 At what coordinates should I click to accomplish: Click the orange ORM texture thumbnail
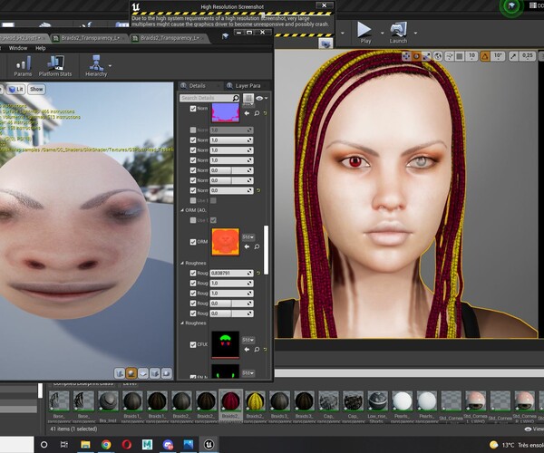click(x=226, y=242)
